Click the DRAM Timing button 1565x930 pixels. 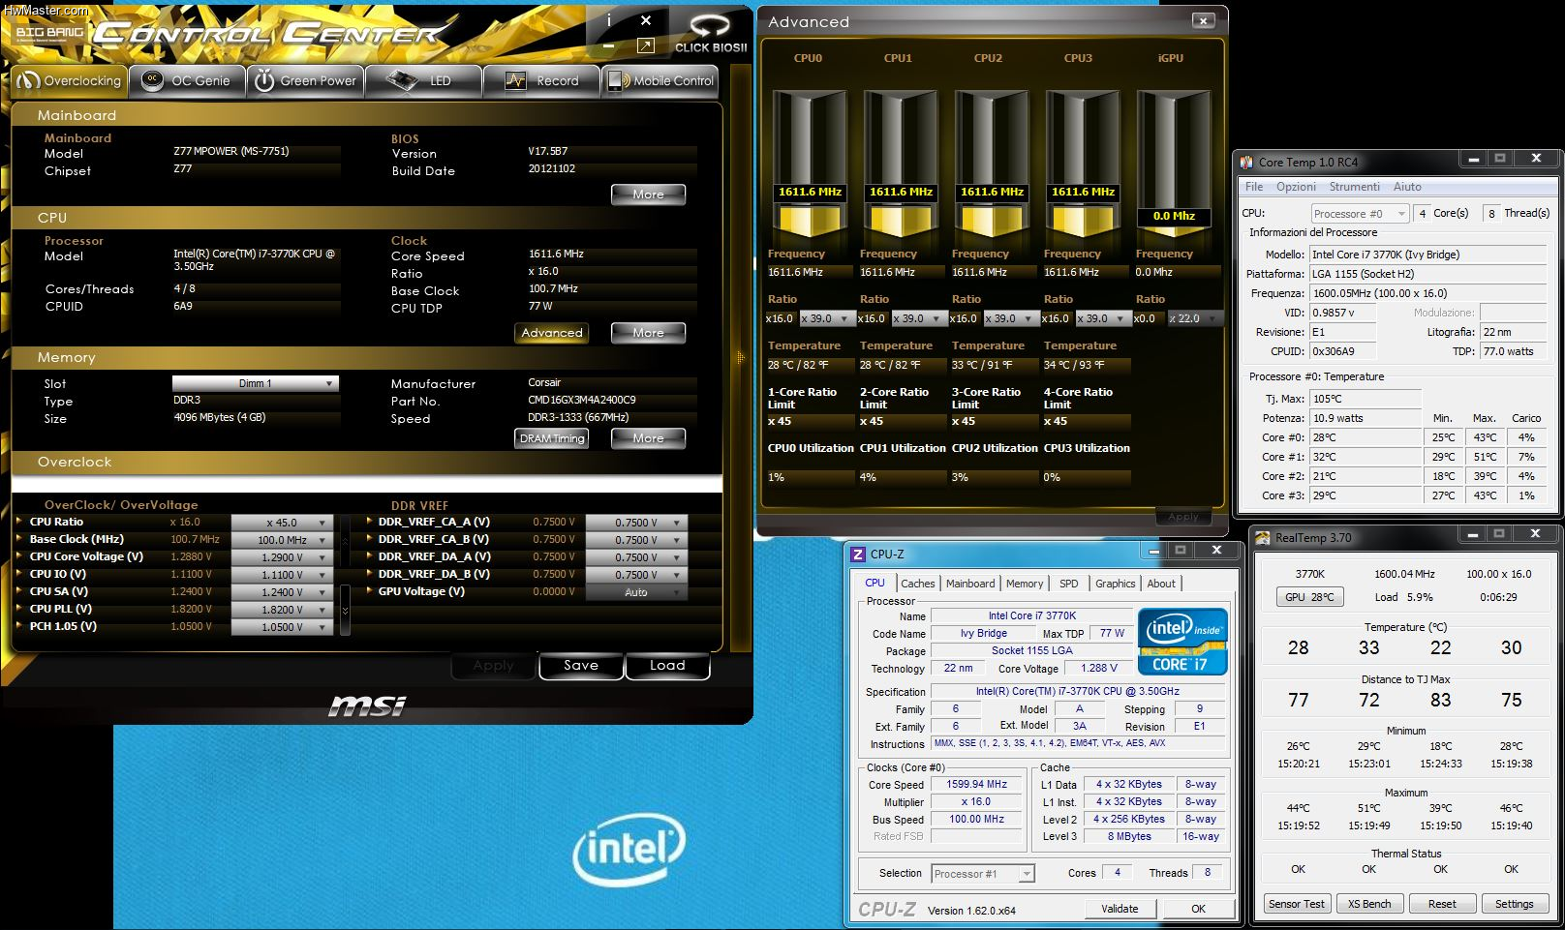point(552,438)
